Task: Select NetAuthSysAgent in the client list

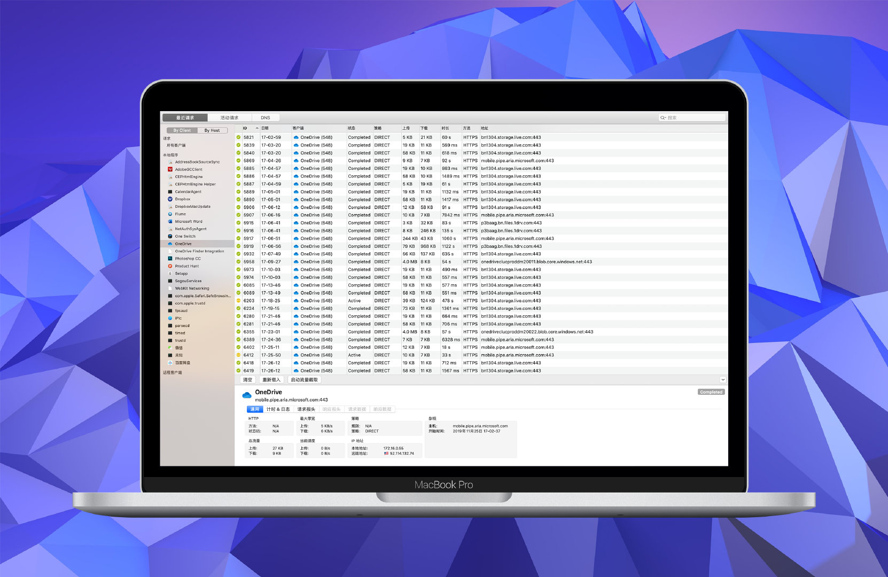Action: click(191, 229)
